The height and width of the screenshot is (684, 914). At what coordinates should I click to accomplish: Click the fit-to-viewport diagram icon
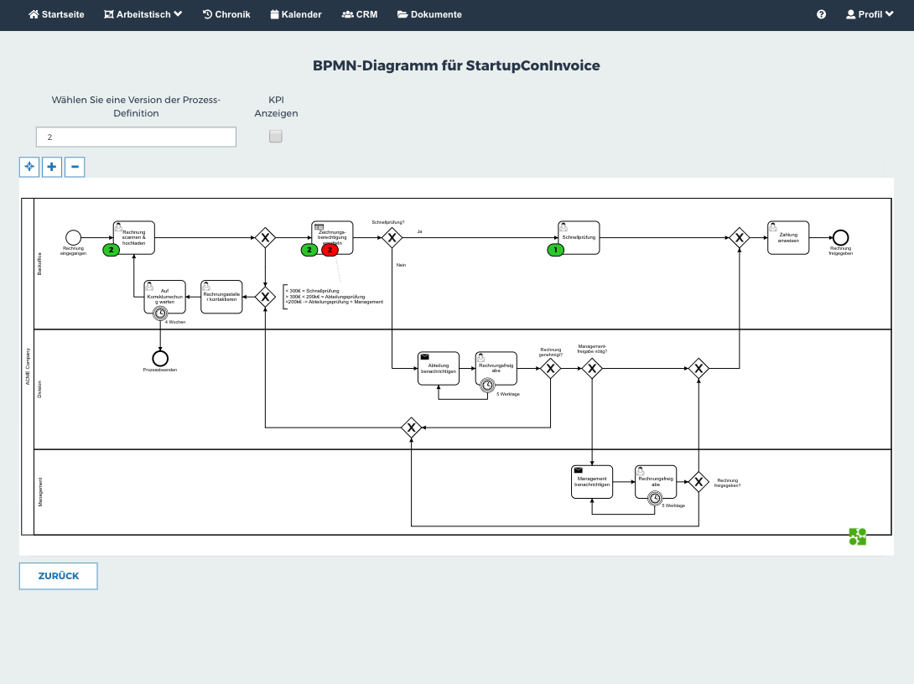point(29,167)
